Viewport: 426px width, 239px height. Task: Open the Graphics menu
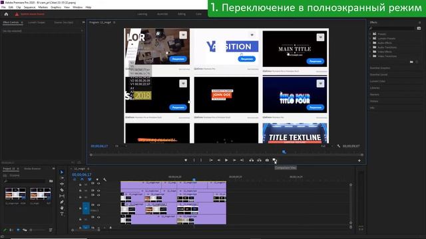[x=56, y=7]
